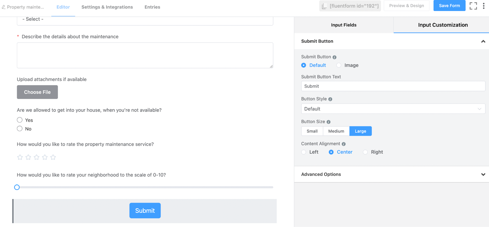
Task: Collapse the Submit Button section
Action: (483, 41)
